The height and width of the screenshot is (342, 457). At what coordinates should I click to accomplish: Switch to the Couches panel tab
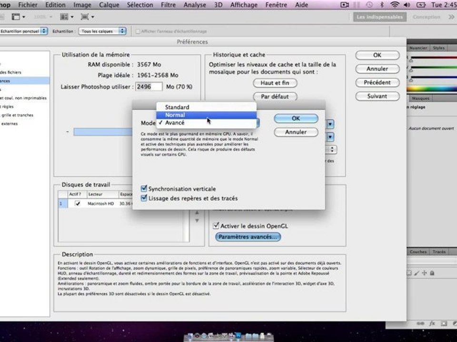(418, 252)
